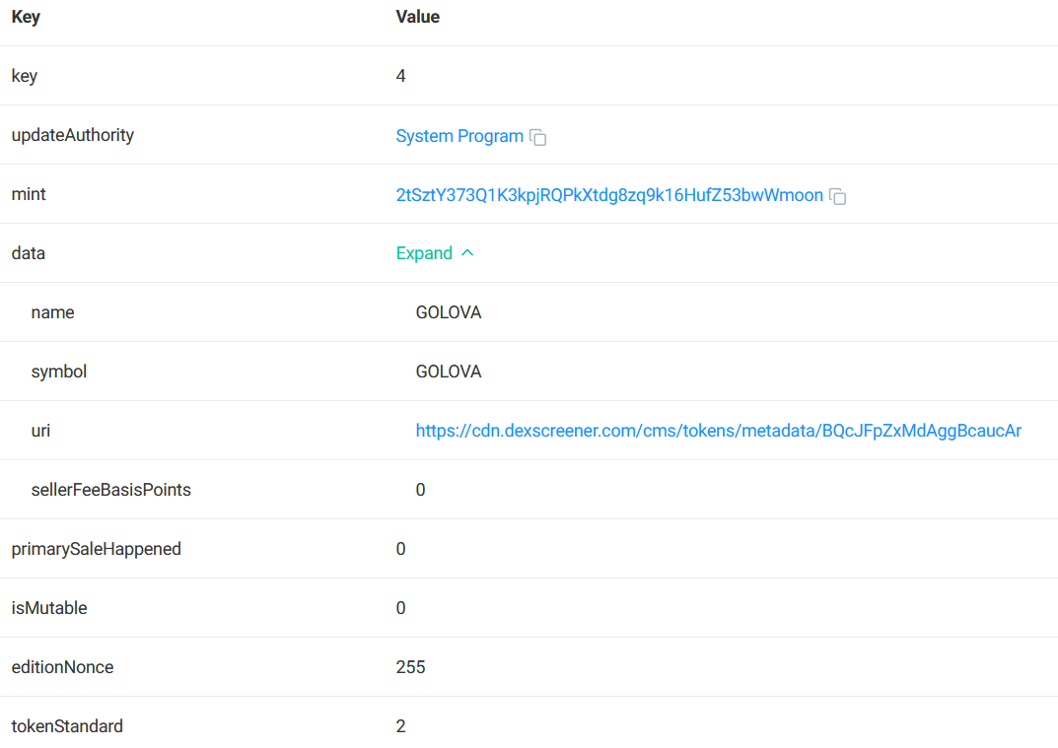Copy the System Program address
1058x748 pixels.
(x=537, y=137)
